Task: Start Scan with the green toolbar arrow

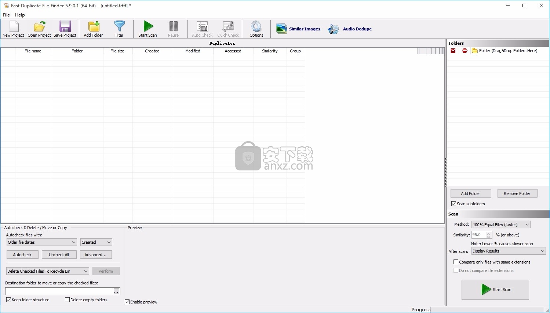Action: click(x=147, y=29)
